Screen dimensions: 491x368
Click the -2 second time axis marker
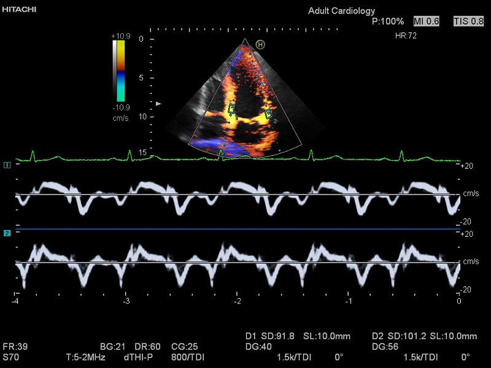point(238,302)
